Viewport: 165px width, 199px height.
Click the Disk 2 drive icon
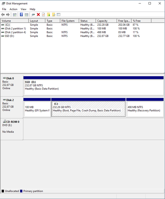(5, 100)
